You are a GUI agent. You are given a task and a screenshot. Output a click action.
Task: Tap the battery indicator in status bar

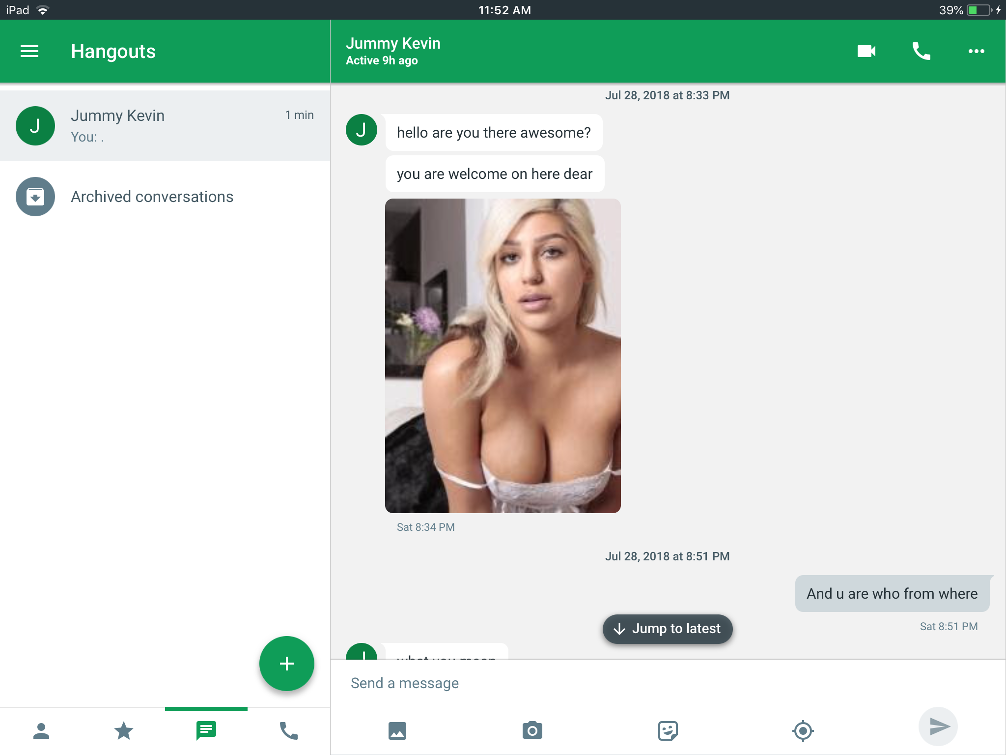click(979, 10)
